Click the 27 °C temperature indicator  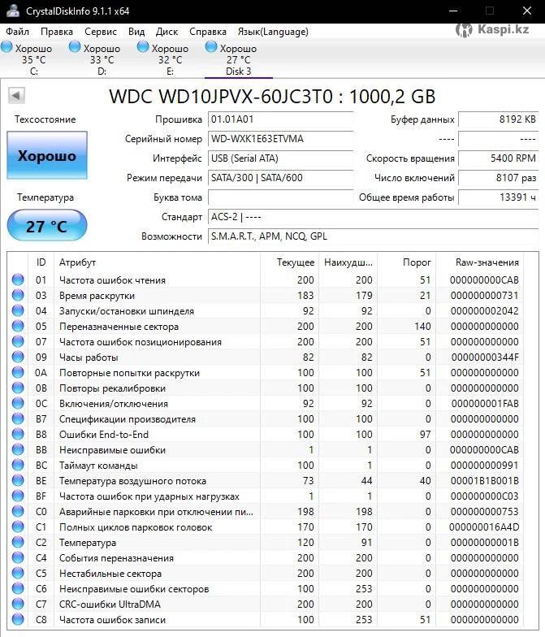point(47,226)
